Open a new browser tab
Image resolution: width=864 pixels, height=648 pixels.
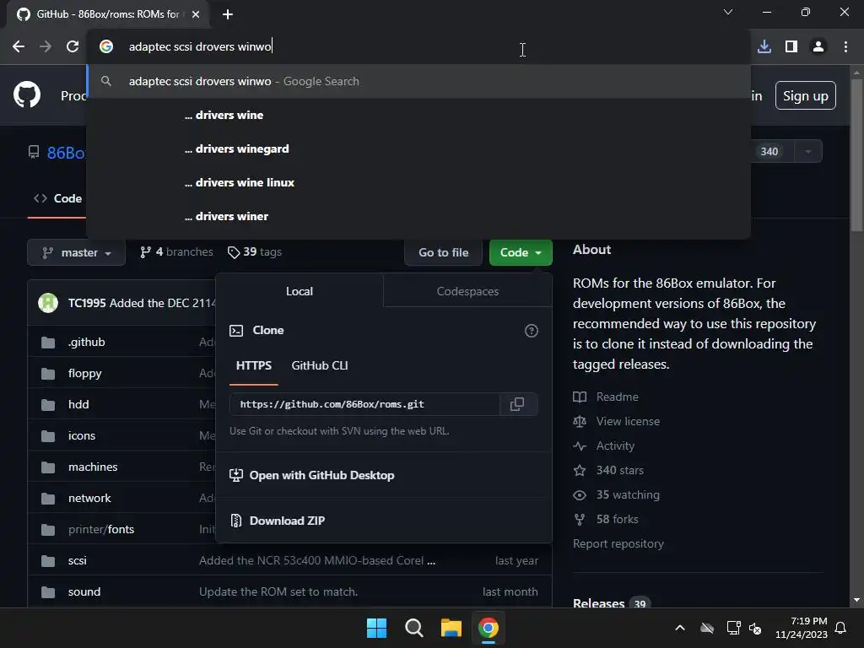pos(228,14)
